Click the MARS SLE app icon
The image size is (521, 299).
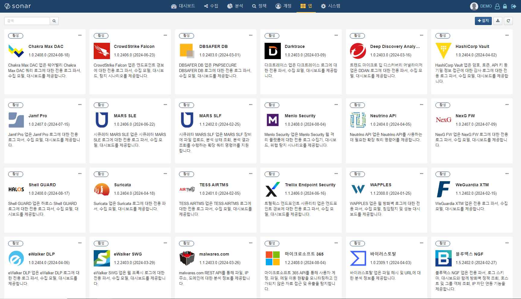click(x=102, y=120)
